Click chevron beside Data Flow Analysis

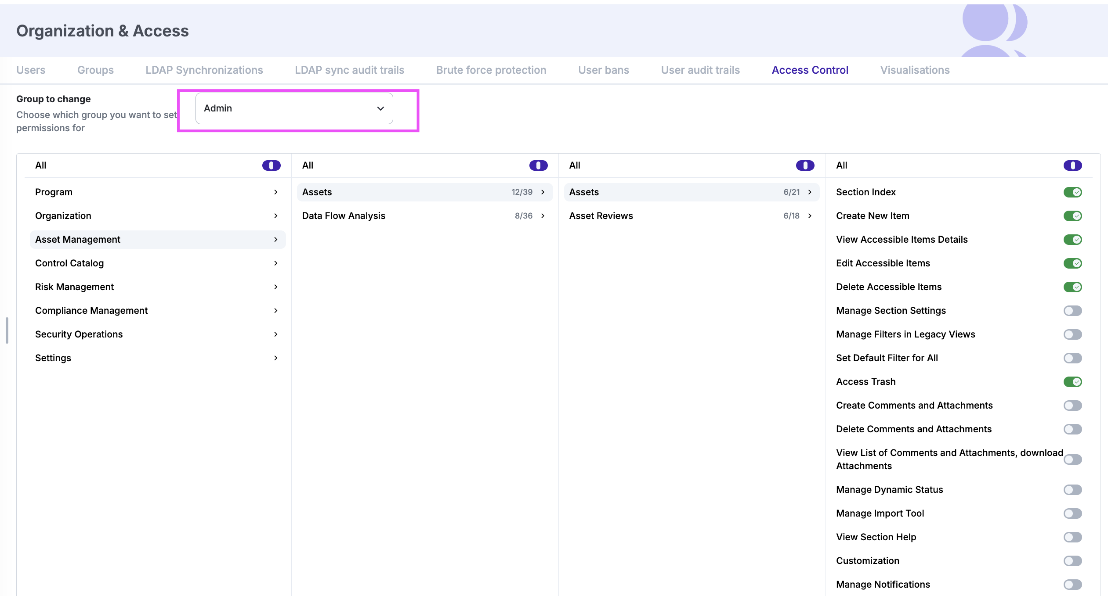pos(543,216)
